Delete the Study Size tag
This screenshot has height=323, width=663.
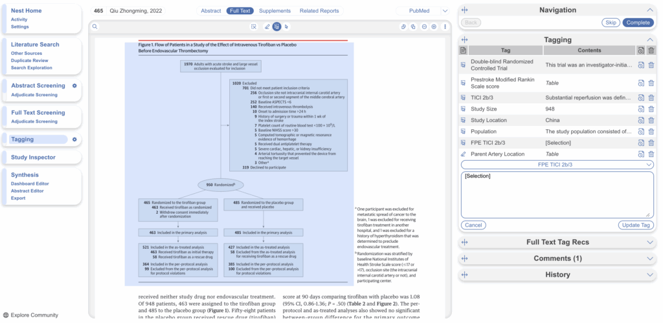pos(651,109)
